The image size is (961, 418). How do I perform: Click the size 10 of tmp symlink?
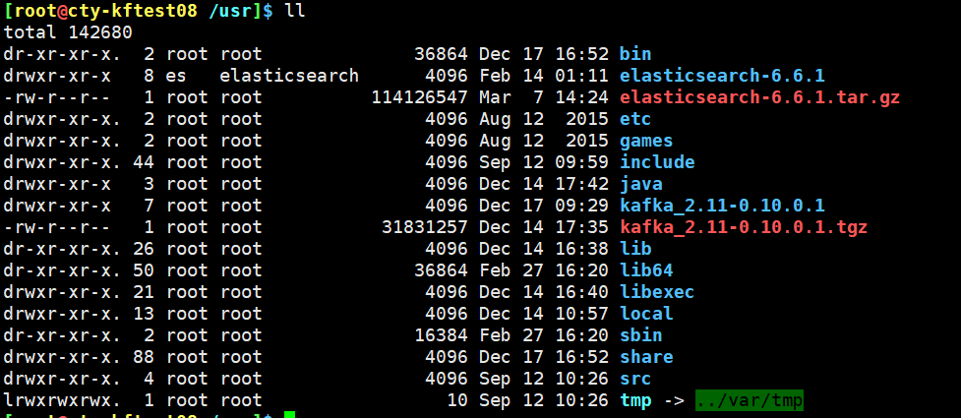pos(457,401)
